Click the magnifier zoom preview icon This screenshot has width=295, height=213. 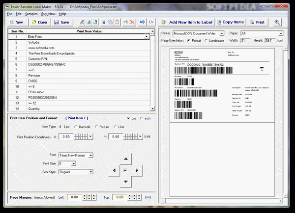[277, 22]
